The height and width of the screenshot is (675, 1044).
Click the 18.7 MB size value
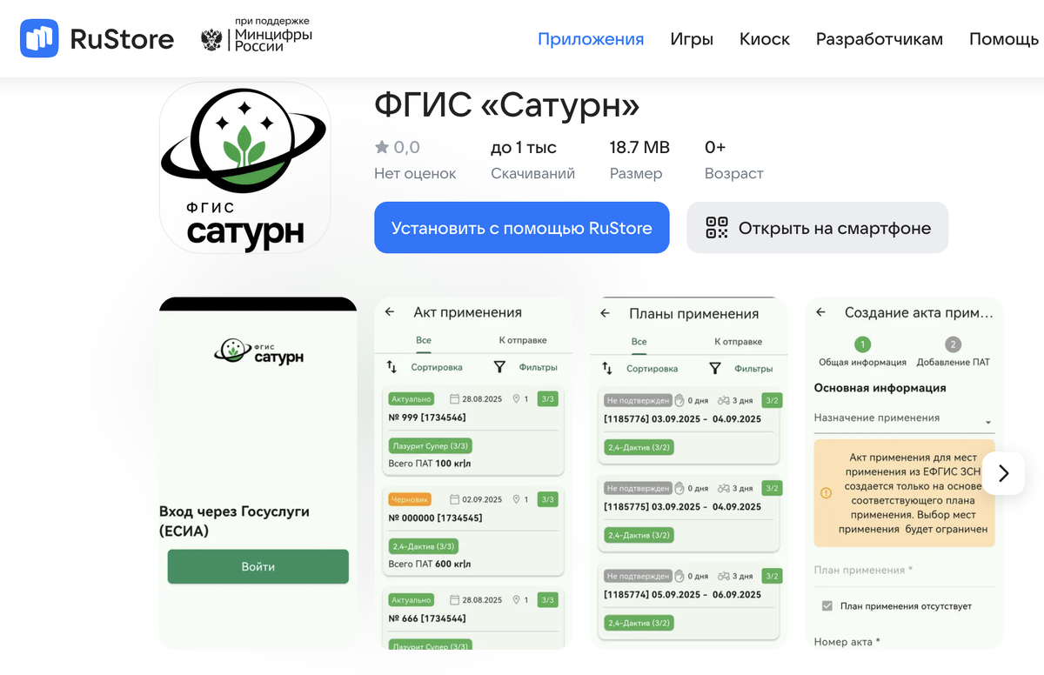pos(639,147)
